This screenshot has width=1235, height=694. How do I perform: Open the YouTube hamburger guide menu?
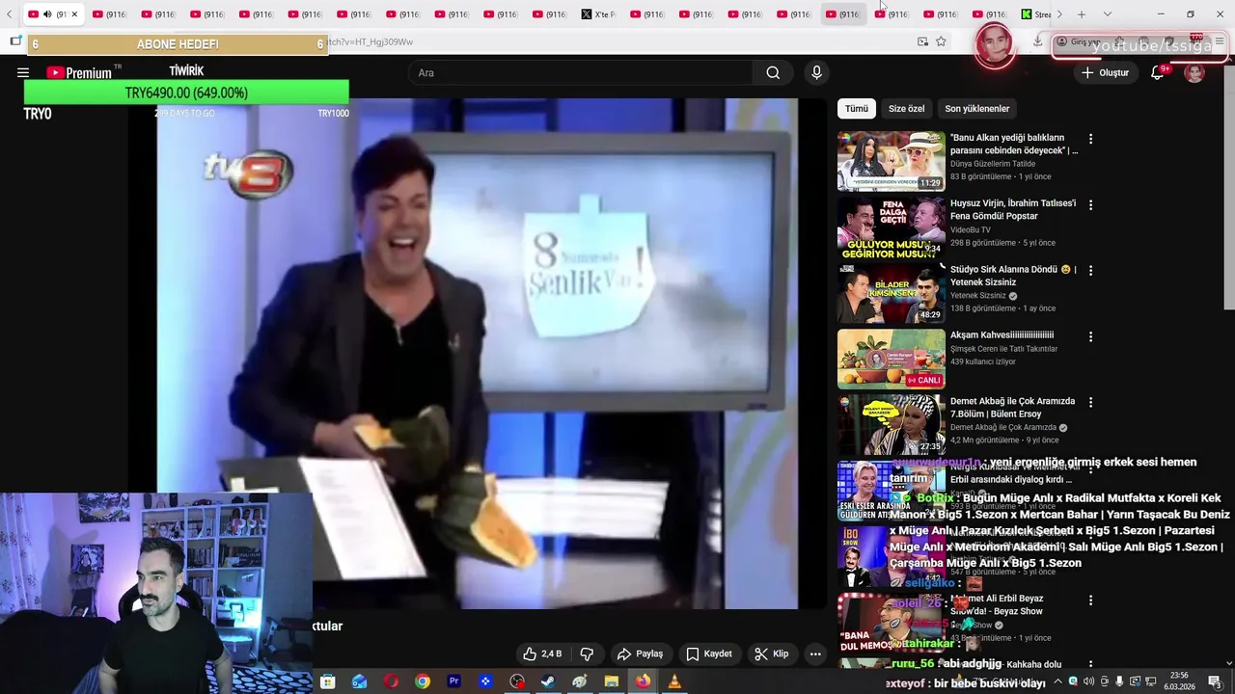pyautogui.click(x=23, y=72)
